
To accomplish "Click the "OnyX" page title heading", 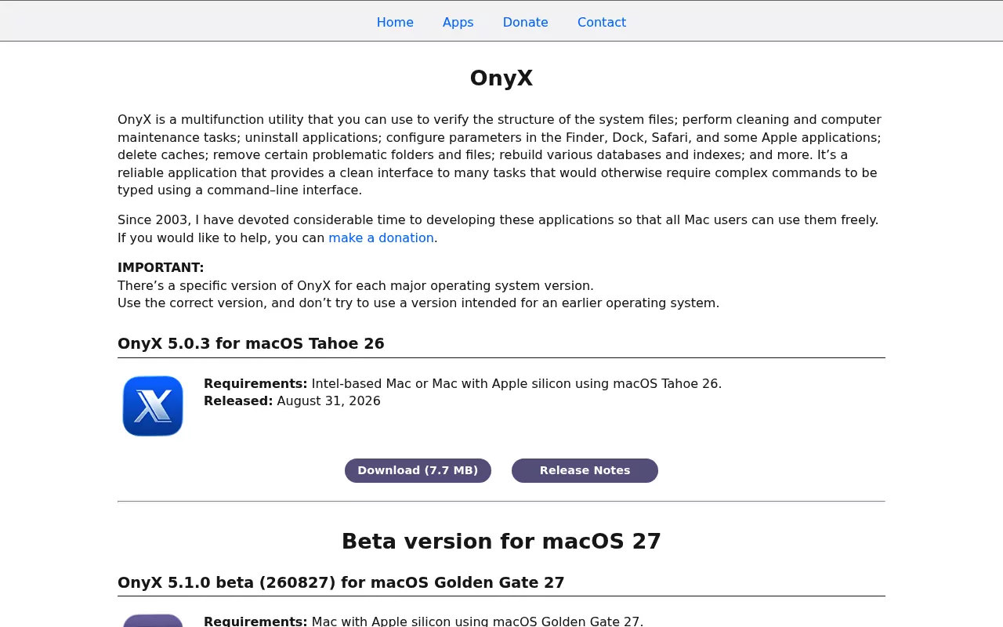I will [x=501, y=78].
